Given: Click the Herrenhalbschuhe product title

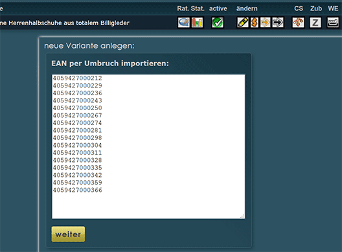Looking at the screenshot, I should (65, 23).
